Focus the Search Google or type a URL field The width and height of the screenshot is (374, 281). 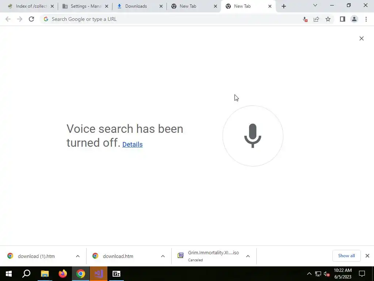tap(167, 19)
